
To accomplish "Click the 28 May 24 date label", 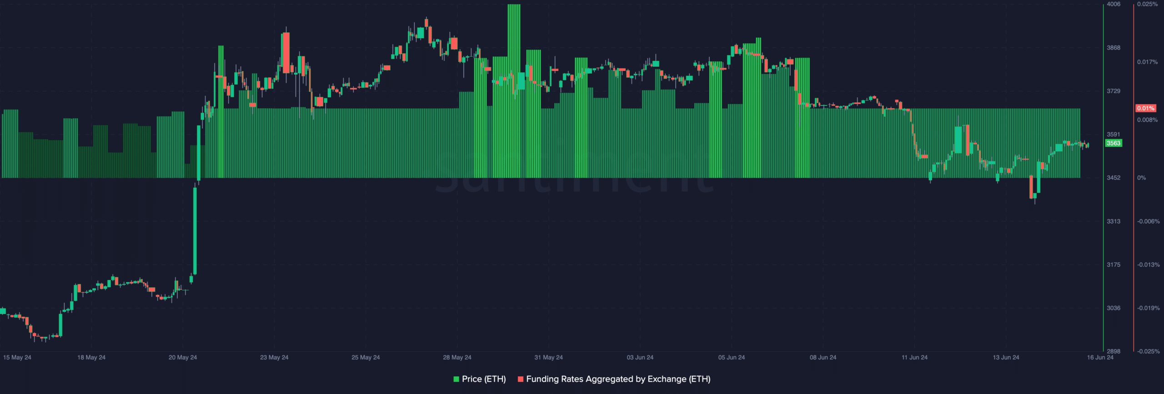I will point(457,357).
